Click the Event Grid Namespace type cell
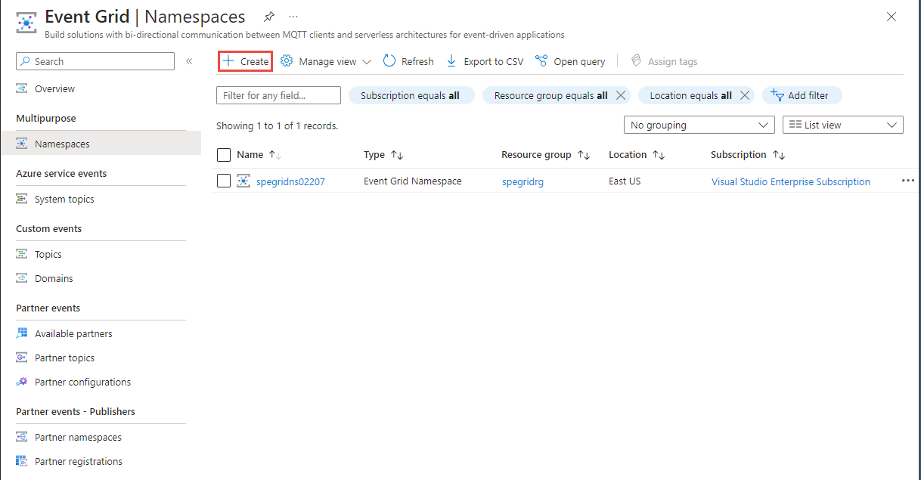 click(412, 181)
